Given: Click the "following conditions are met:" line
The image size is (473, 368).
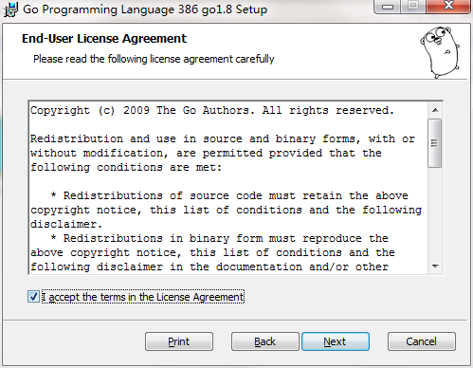Looking at the screenshot, I should (x=126, y=167).
